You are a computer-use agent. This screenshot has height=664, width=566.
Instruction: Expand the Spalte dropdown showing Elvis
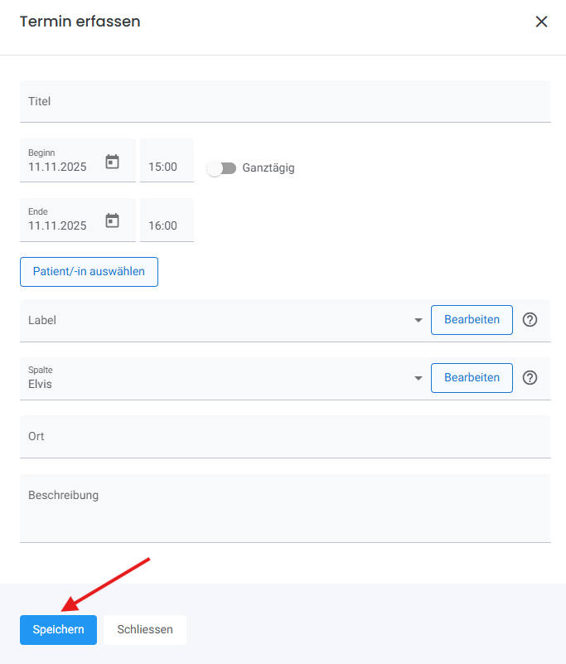[418, 378]
